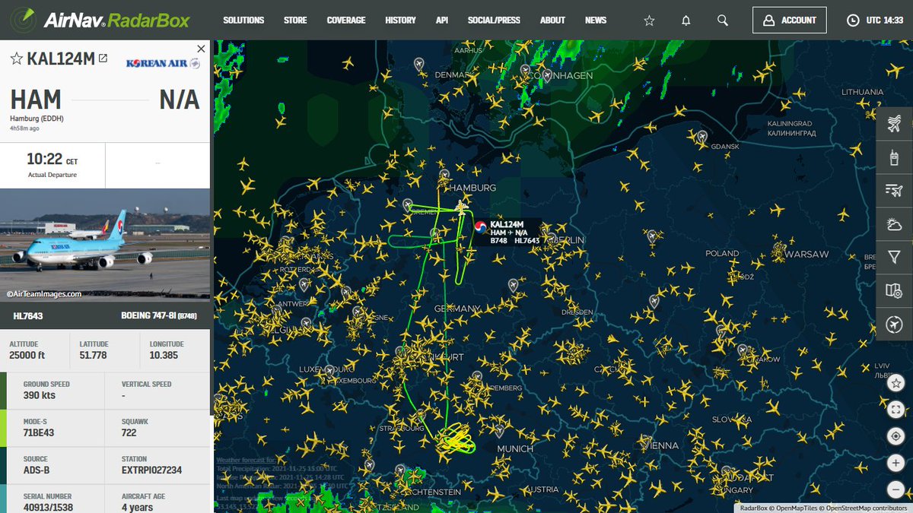Click the ACCOUNT button
The height and width of the screenshot is (513, 913).
click(790, 21)
